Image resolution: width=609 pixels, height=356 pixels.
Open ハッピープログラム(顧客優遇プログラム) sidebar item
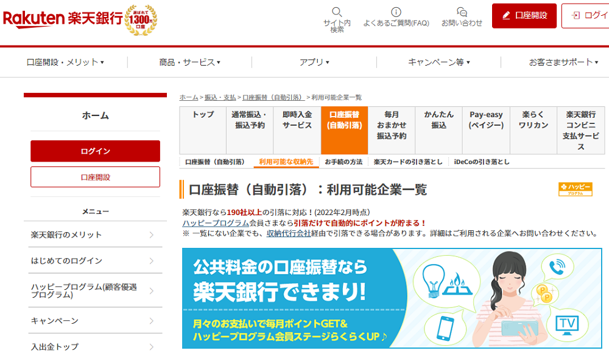(95, 290)
